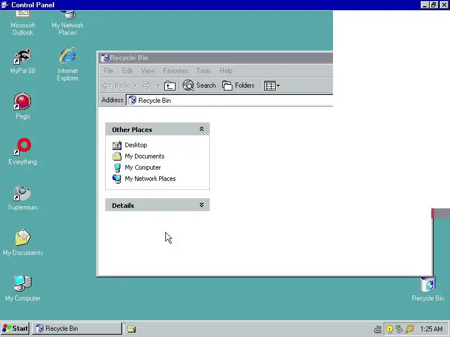450x337 pixels.
Task: Click the Start button
Action: tap(15, 329)
